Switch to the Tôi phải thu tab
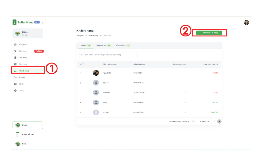This screenshot has width=263, height=166. 103,45
